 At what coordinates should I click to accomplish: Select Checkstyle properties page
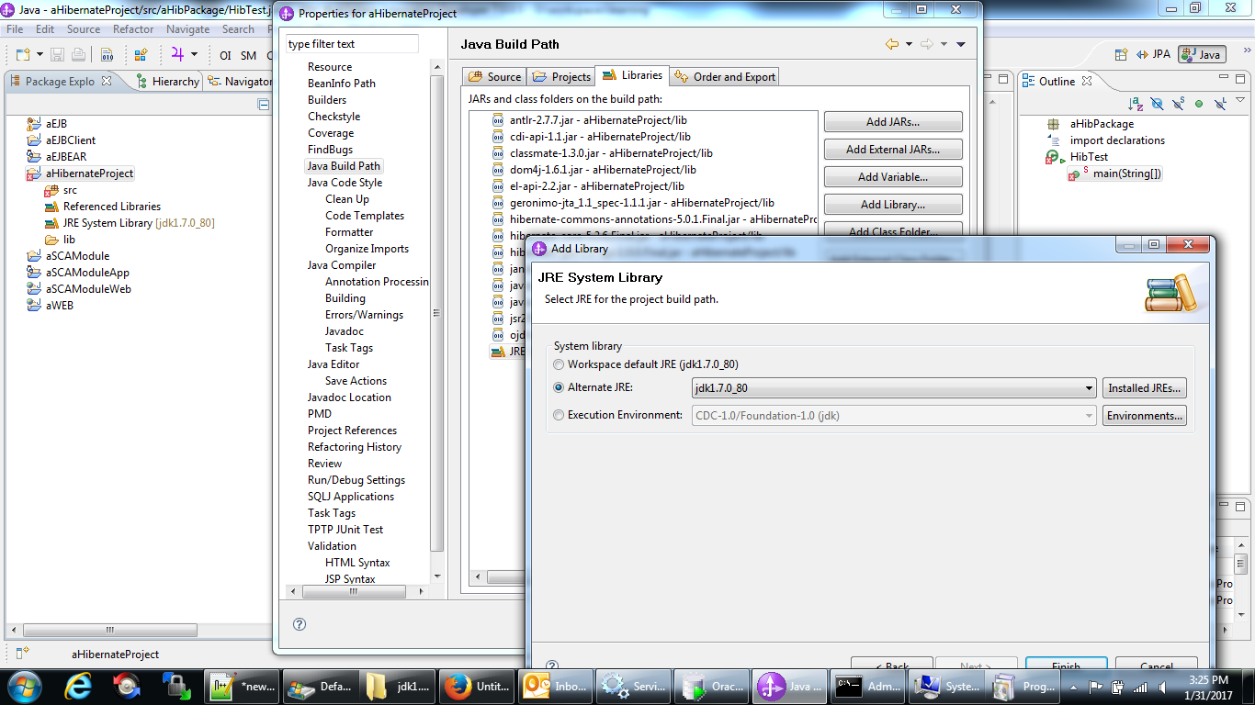pyautogui.click(x=334, y=117)
